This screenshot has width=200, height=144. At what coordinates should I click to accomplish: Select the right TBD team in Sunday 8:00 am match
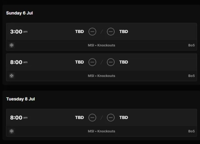click(124, 62)
